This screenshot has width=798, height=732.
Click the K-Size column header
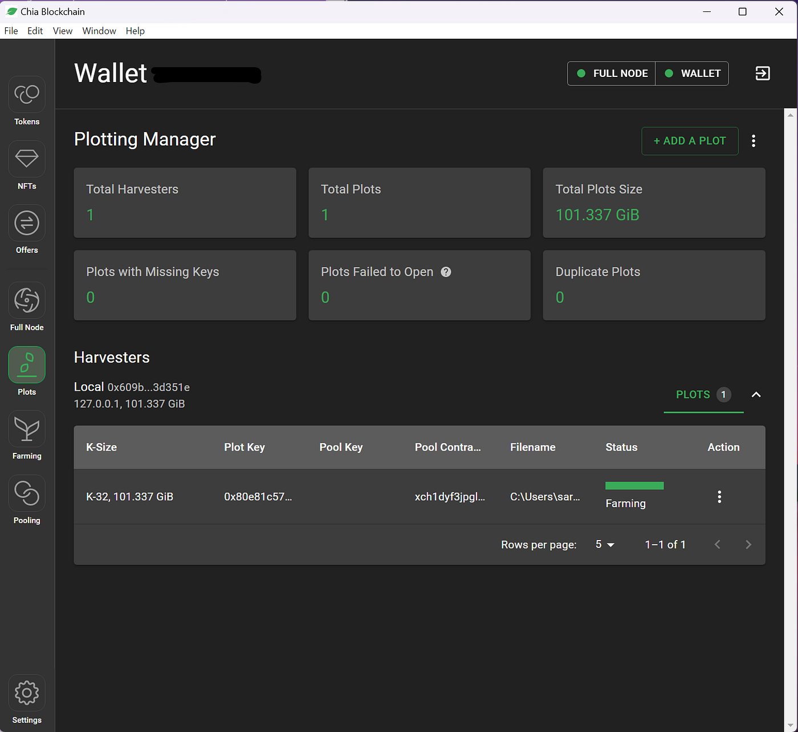[x=101, y=448]
